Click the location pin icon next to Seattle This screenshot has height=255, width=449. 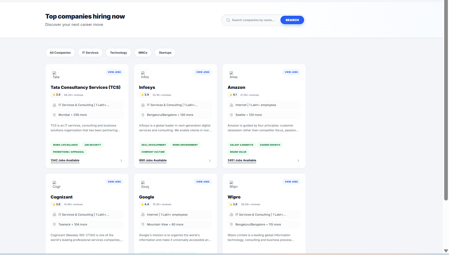[231, 115]
